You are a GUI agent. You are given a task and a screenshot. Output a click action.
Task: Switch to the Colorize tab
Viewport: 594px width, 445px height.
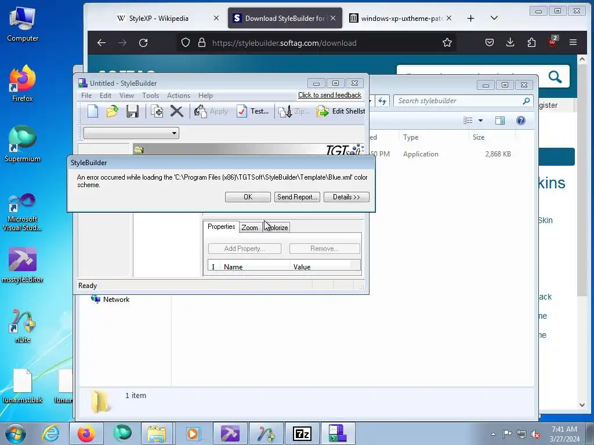276,227
